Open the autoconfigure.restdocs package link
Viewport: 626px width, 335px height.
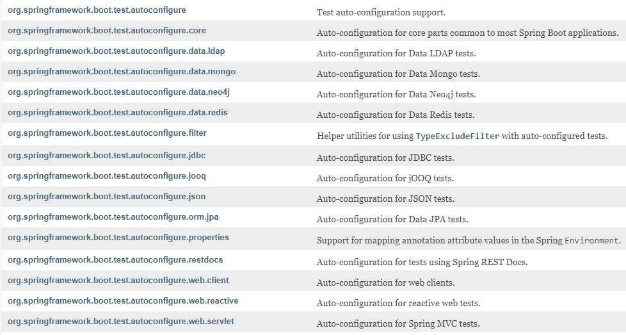coord(115,260)
